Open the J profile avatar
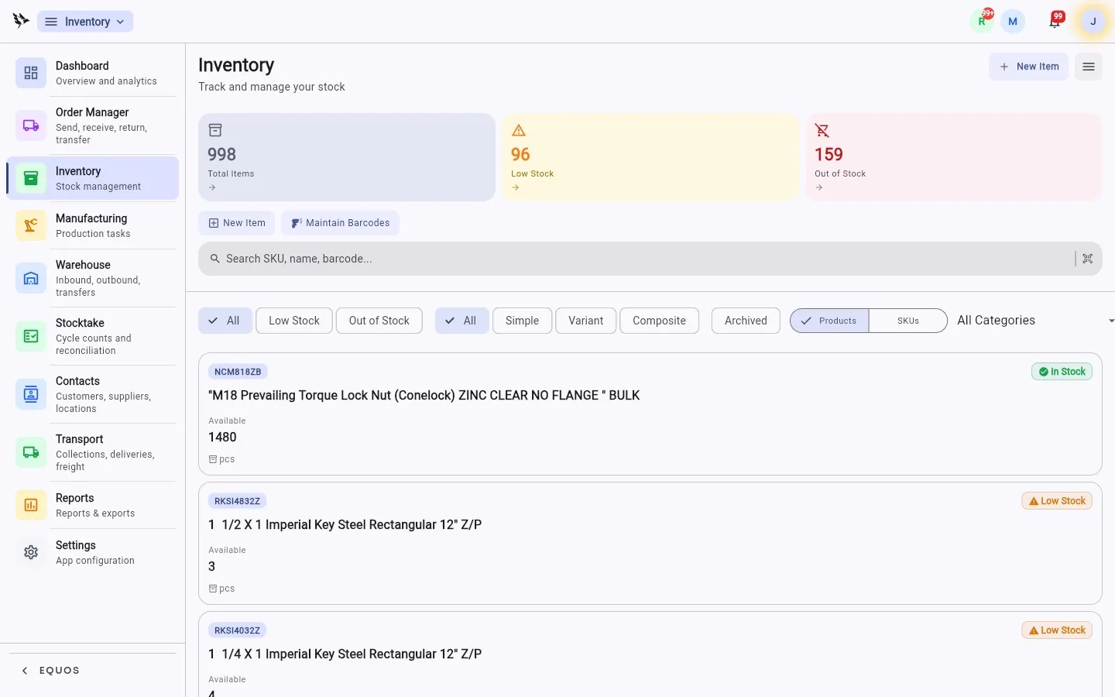 point(1093,22)
